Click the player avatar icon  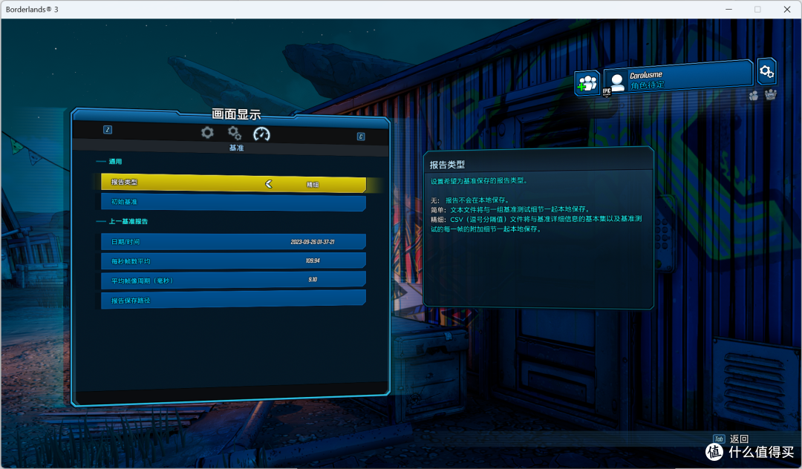(x=617, y=82)
